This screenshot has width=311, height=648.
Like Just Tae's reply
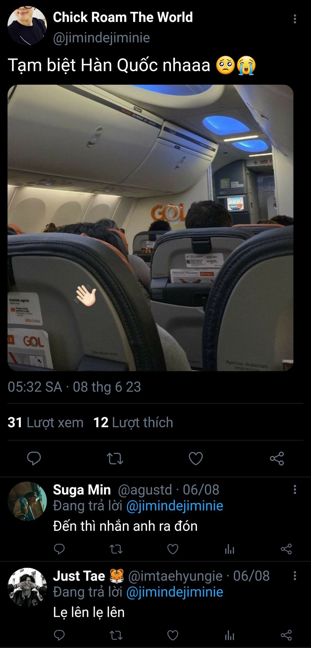click(x=173, y=636)
